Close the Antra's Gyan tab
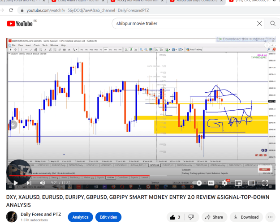Image resolution: width=280 pixels, height=224 pixels. click(x=103, y=1)
